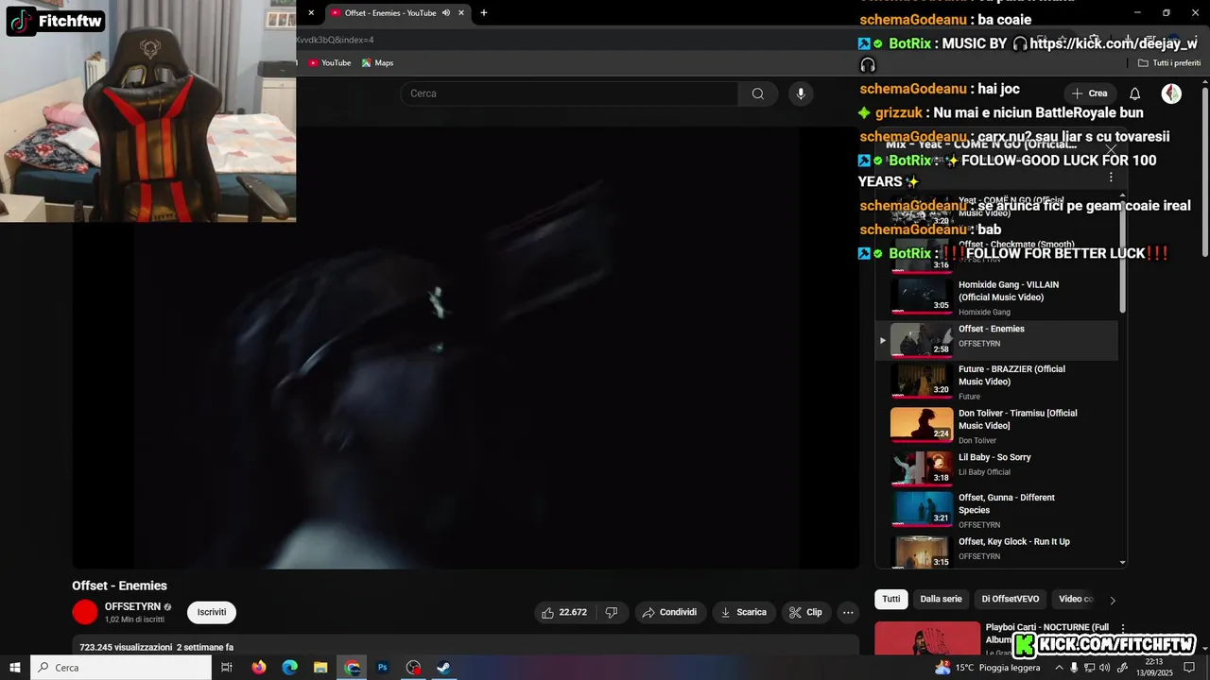The image size is (1210, 680).
Task: Open Maps bookmark in bookmarks bar
Action: tap(377, 63)
